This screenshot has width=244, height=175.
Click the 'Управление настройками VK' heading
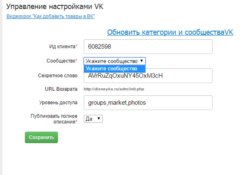(x=55, y=7)
